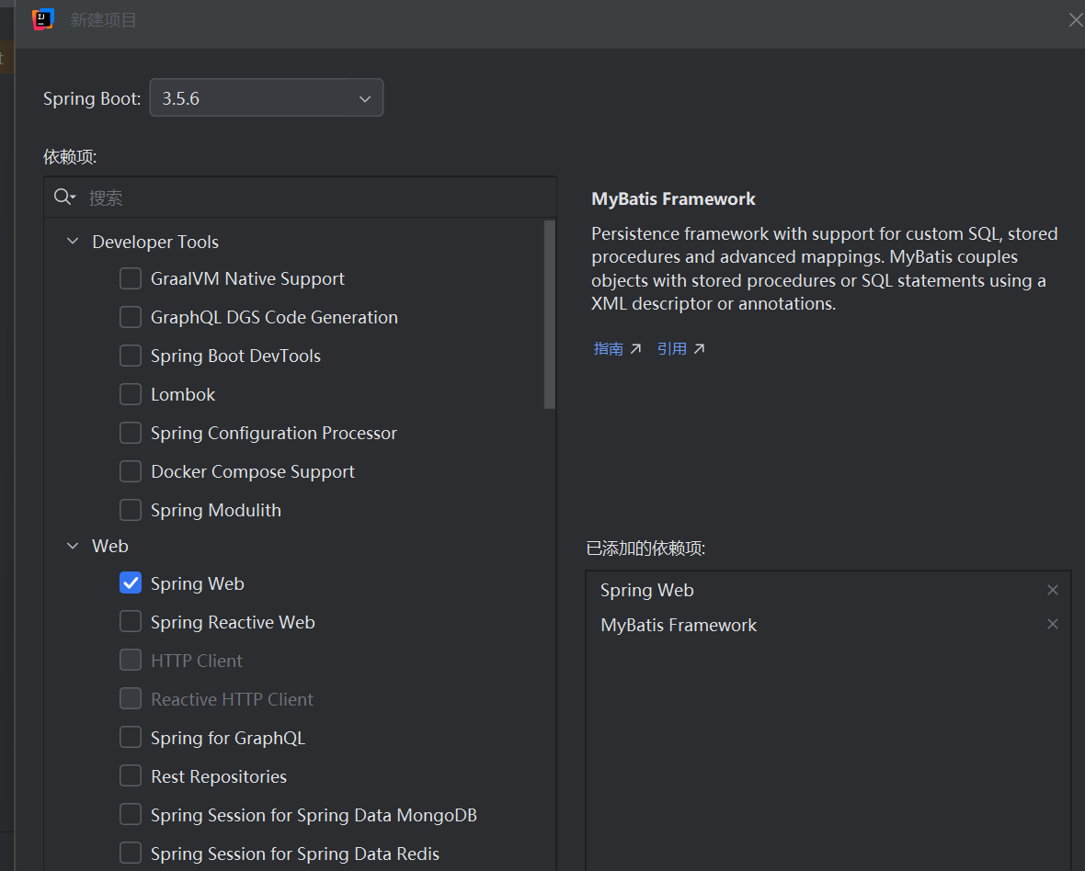Click the Spring for GraphQL label
The width and height of the screenshot is (1085, 871).
click(x=228, y=739)
